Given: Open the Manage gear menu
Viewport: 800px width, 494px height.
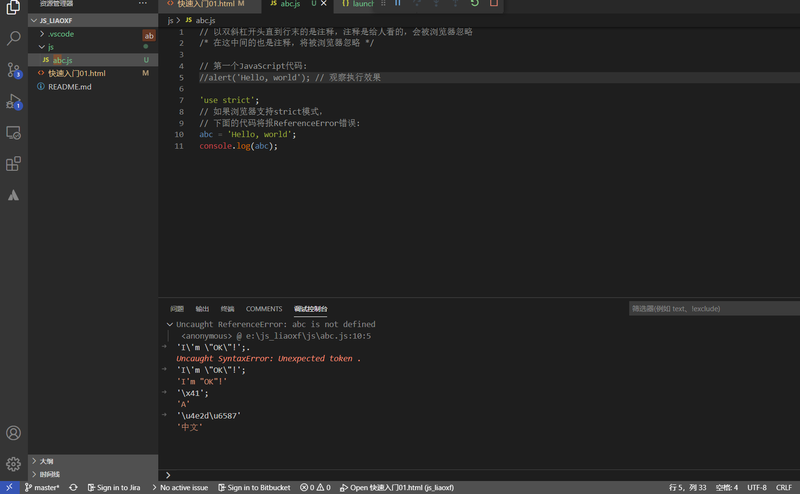Looking at the screenshot, I should point(13,464).
